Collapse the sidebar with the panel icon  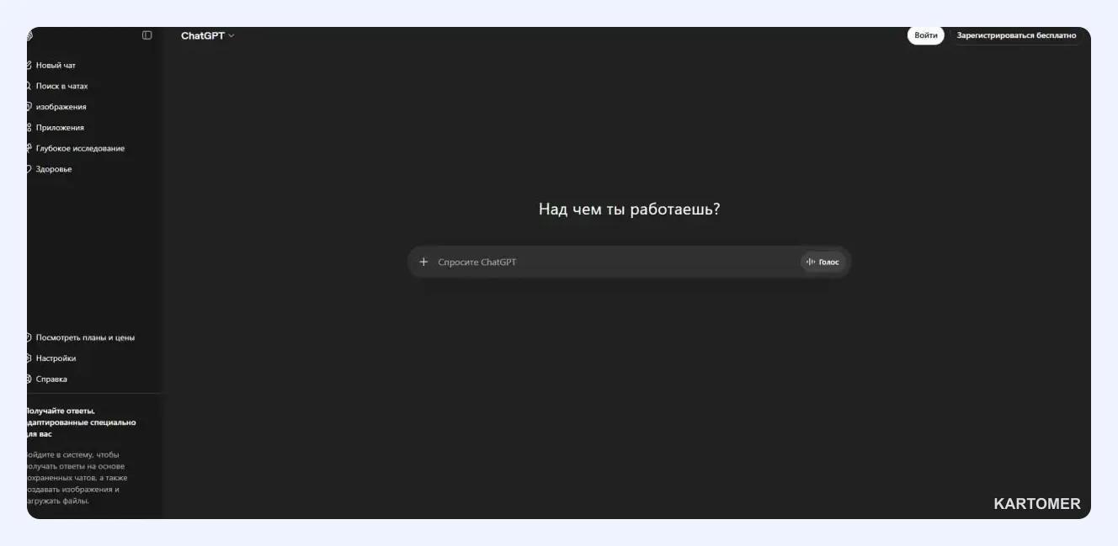pos(147,35)
